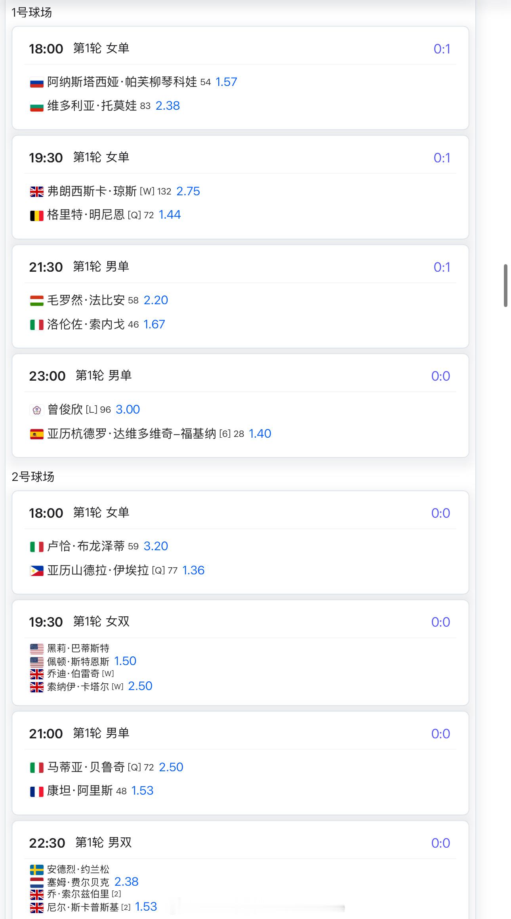The width and height of the screenshot is (511, 919).
Task: Open the 0:1 score of the 21:30 男单 match
Action: [x=442, y=267]
